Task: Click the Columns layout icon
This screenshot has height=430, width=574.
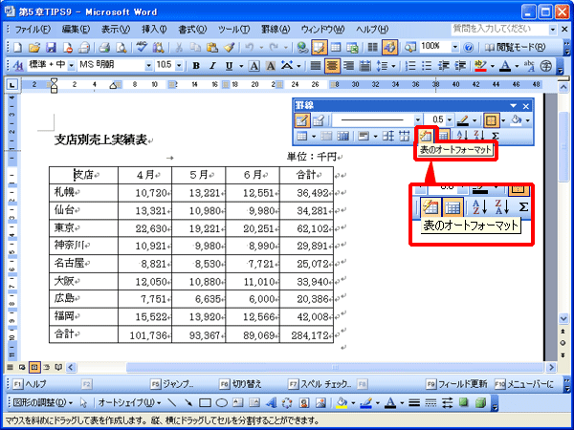Action: (372, 47)
